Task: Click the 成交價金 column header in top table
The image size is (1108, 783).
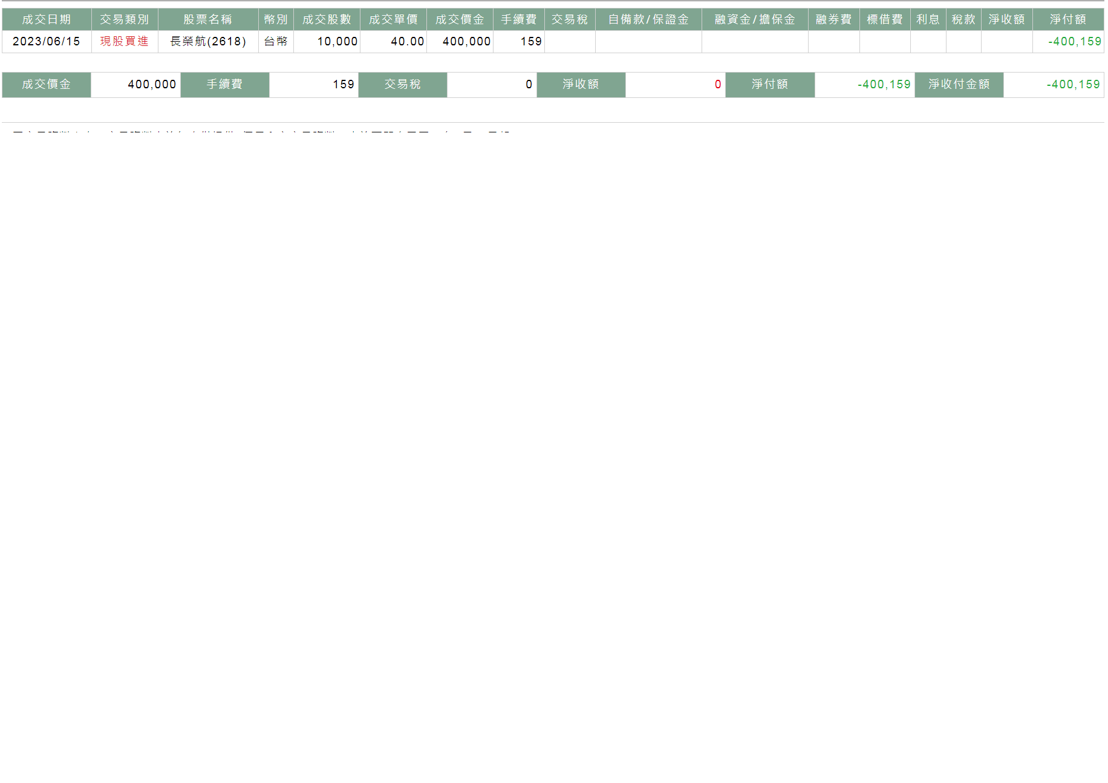Action: (x=460, y=19)
